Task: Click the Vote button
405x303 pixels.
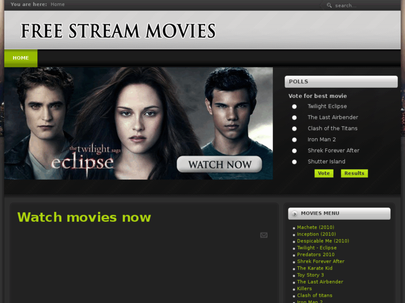Action: click(x=324, y=173)
